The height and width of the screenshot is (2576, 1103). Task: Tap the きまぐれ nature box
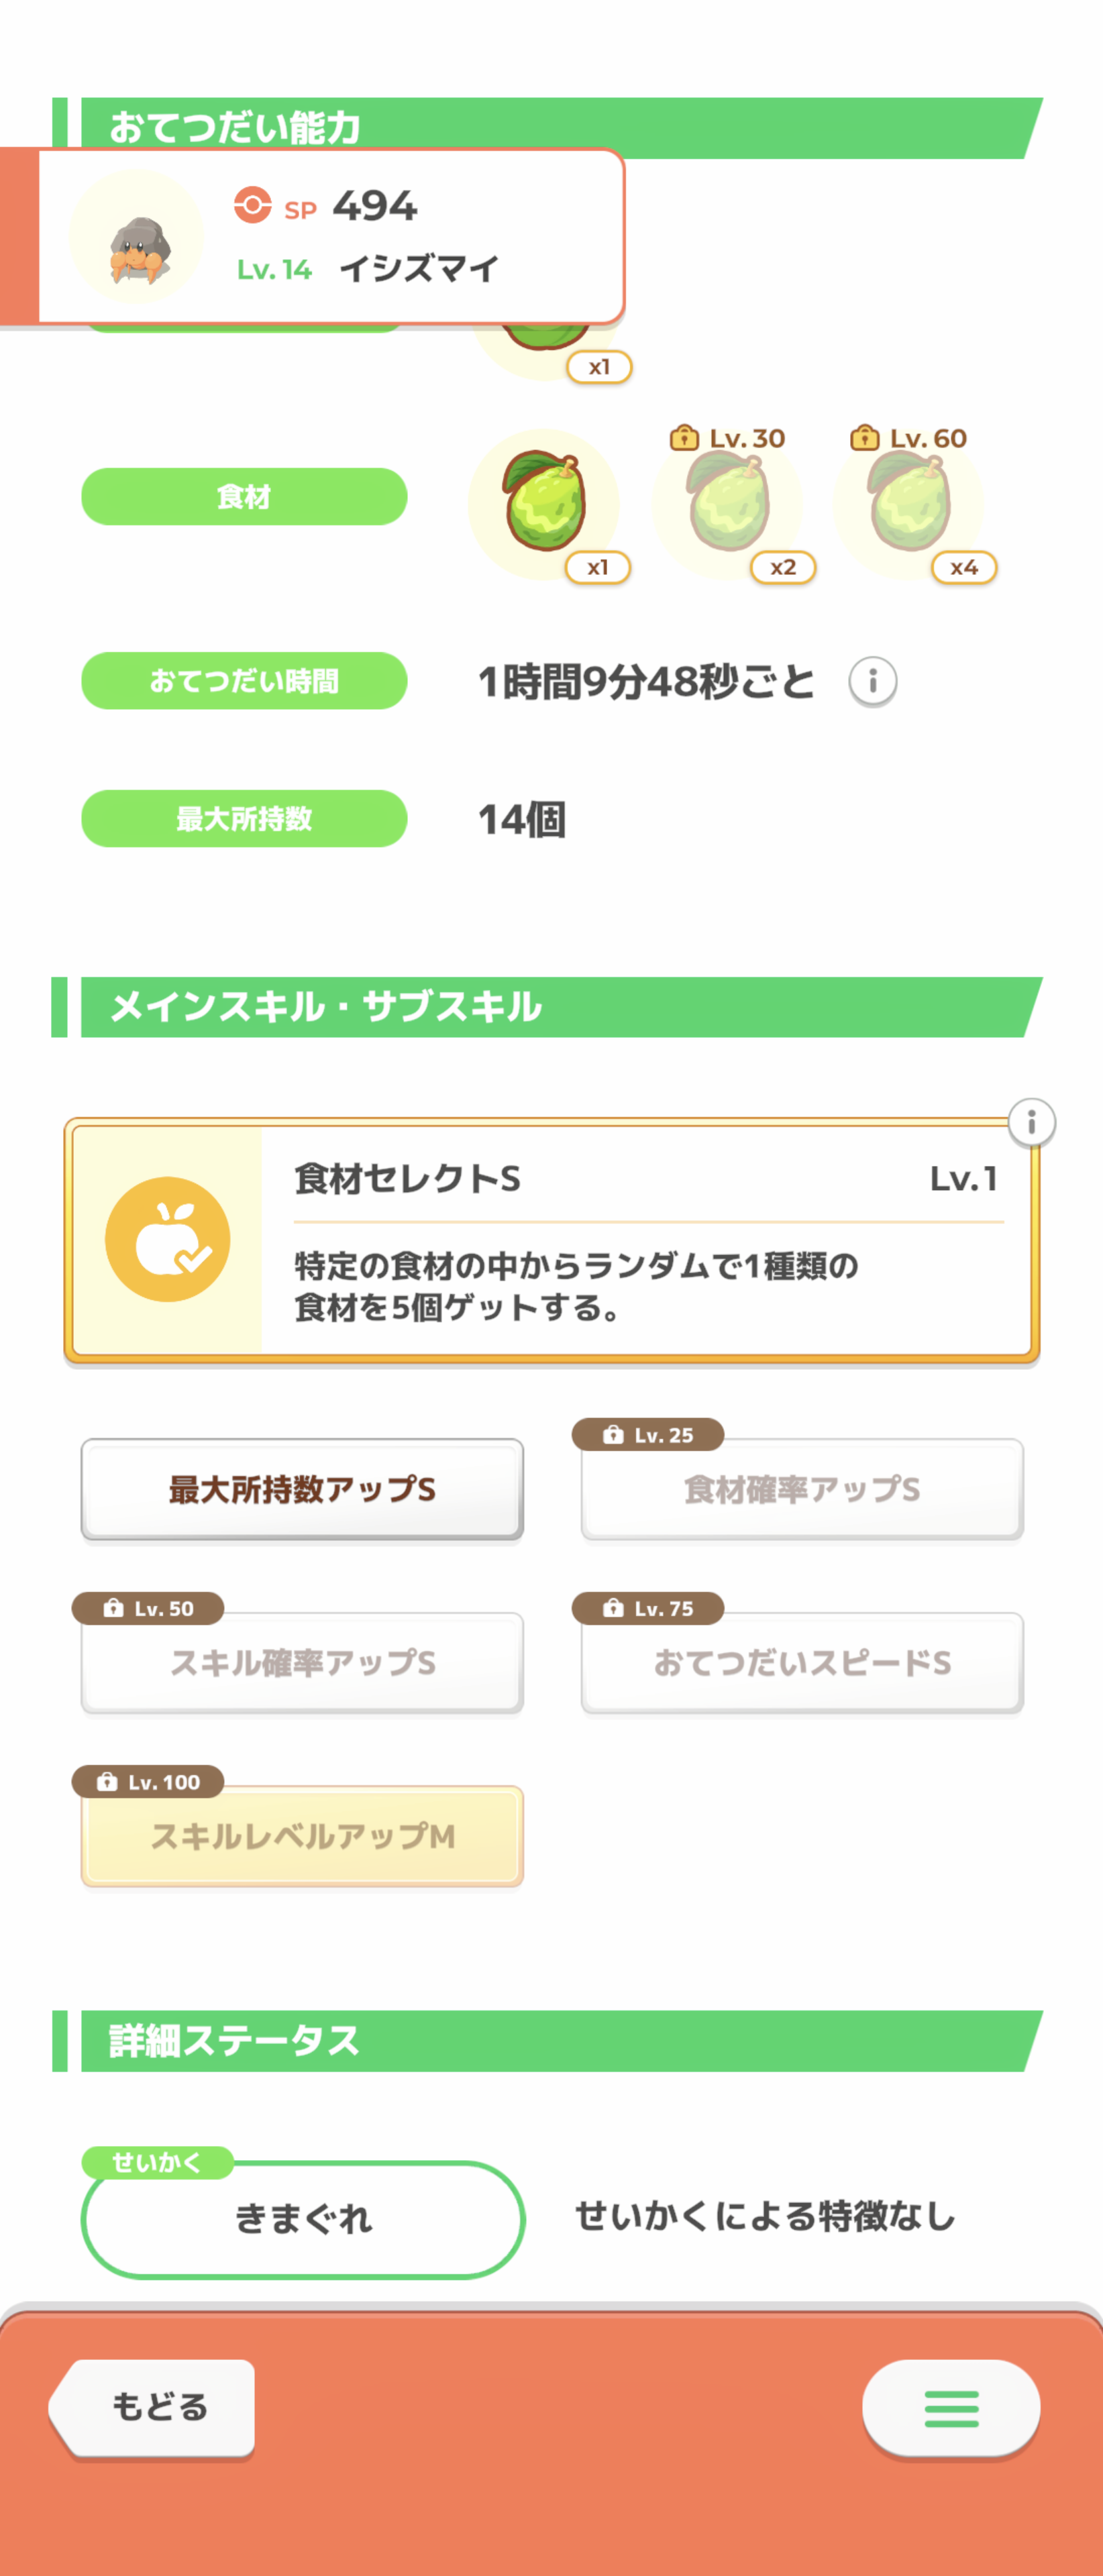pos(303,2219)
